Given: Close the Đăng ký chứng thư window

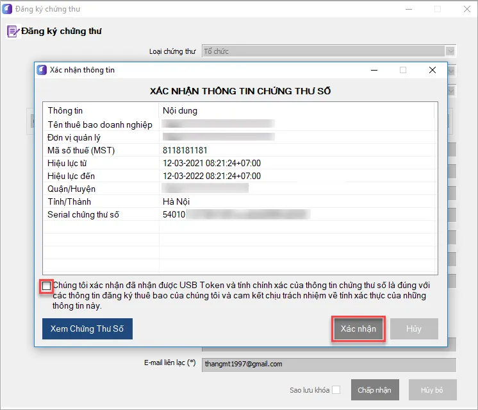Looking at the screenshot, I should 463,10.
